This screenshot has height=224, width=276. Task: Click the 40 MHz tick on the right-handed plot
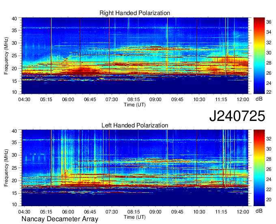coord(15,19)
